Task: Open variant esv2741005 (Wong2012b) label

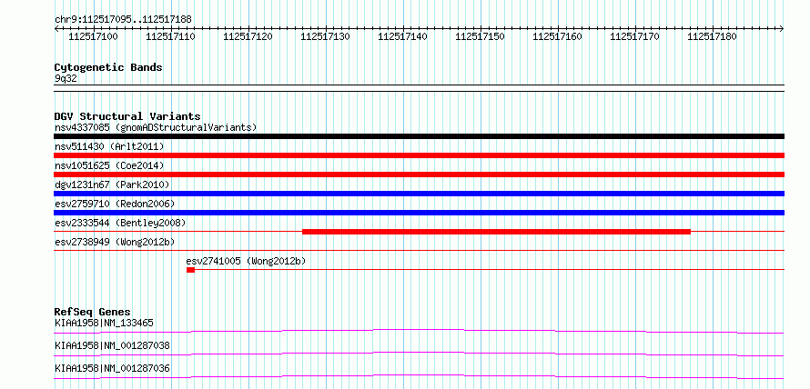Action: (x=246, y=261)
